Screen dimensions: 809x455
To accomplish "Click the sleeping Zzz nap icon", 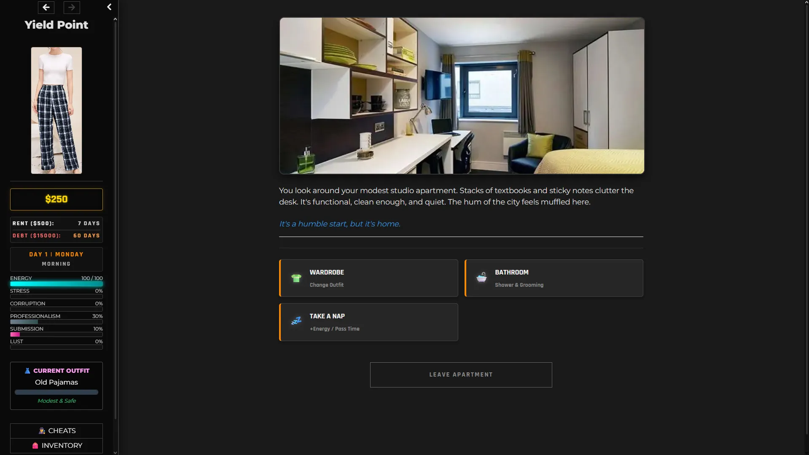I will pos(296,321).
